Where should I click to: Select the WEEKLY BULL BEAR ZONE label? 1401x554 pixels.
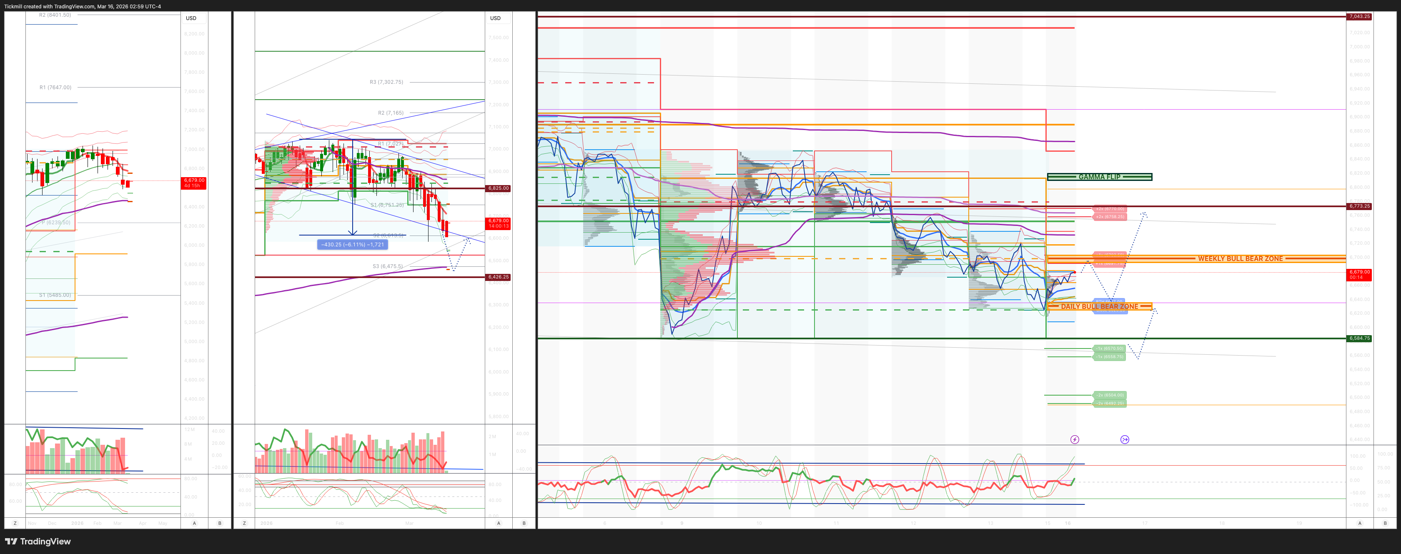pyautogui.click(x=1240, y=259)
